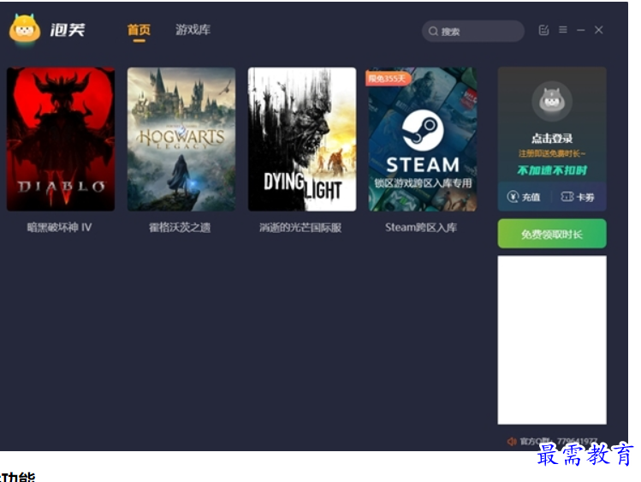Select the Hogwarts Legacy game cover

pyautogui.click(x=181, y=139)
